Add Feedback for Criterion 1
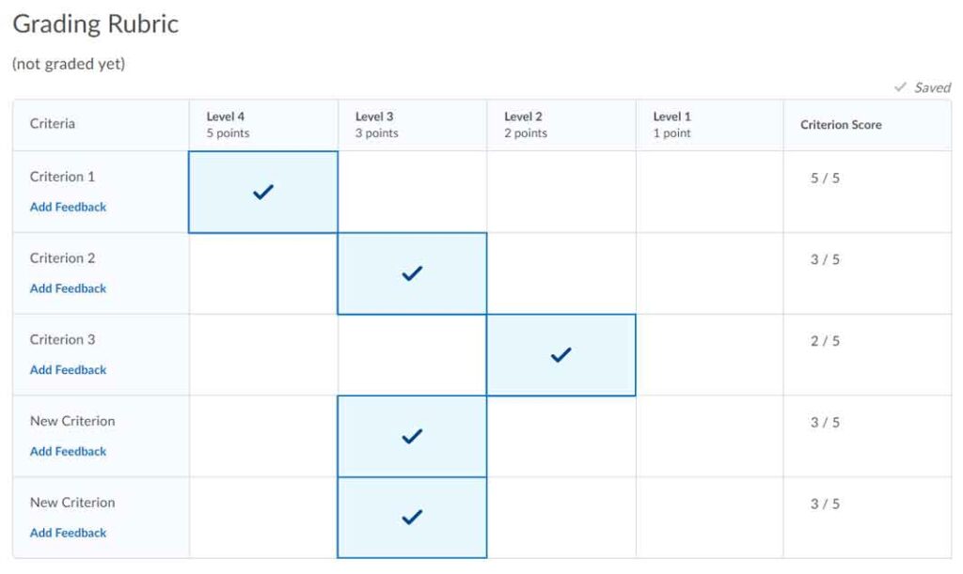The image size is (963, 574). (x=68, y=207)
